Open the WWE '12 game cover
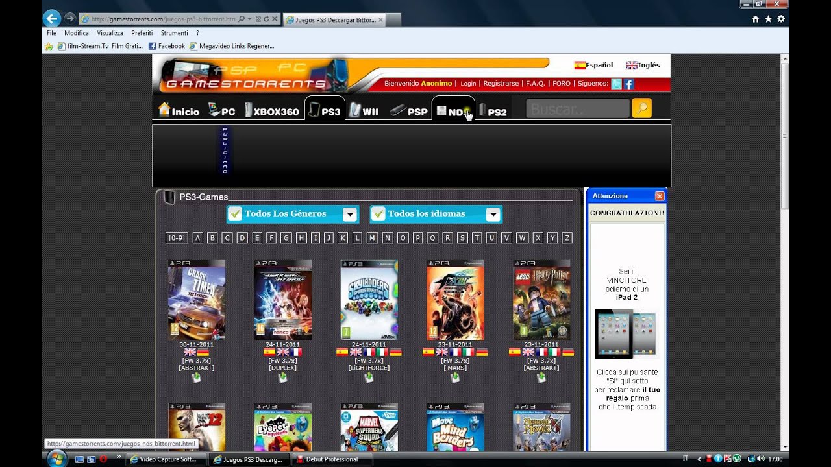This screenshot has width=831, height=467. (x=197, y=427)
